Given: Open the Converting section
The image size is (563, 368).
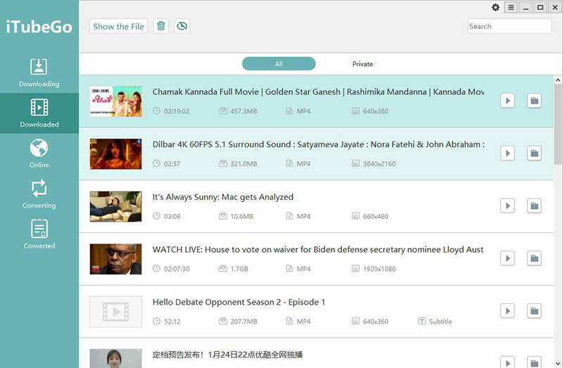Looking at the screenshot, I should point(39,194).
